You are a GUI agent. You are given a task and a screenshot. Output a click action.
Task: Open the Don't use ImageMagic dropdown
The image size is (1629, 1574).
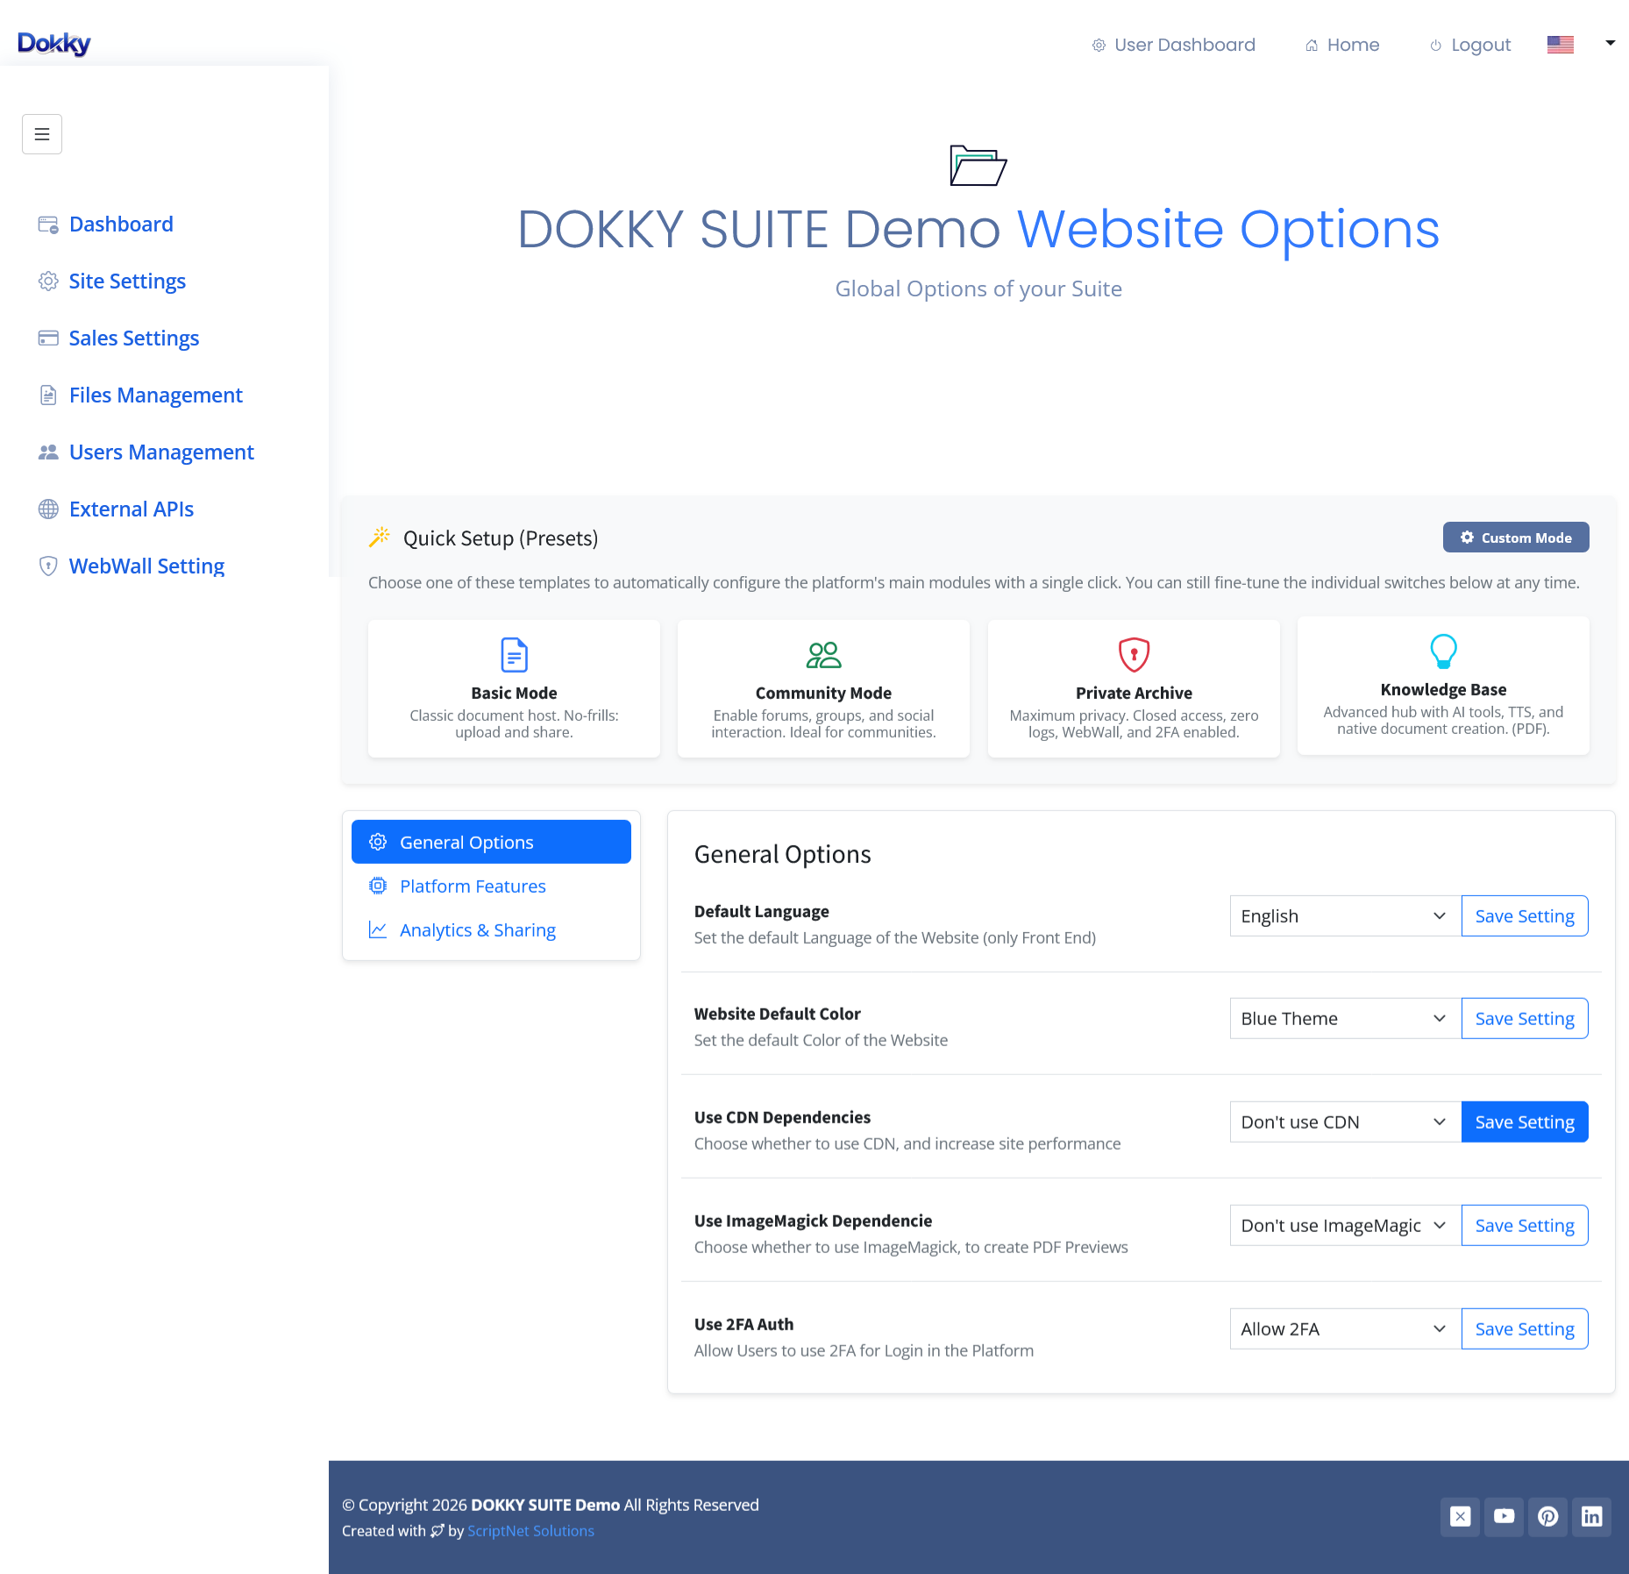click(x=1345, y=1226)
